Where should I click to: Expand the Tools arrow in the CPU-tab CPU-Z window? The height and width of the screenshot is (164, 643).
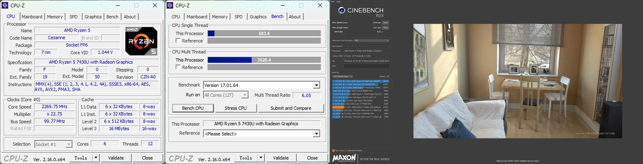(96, 158)
